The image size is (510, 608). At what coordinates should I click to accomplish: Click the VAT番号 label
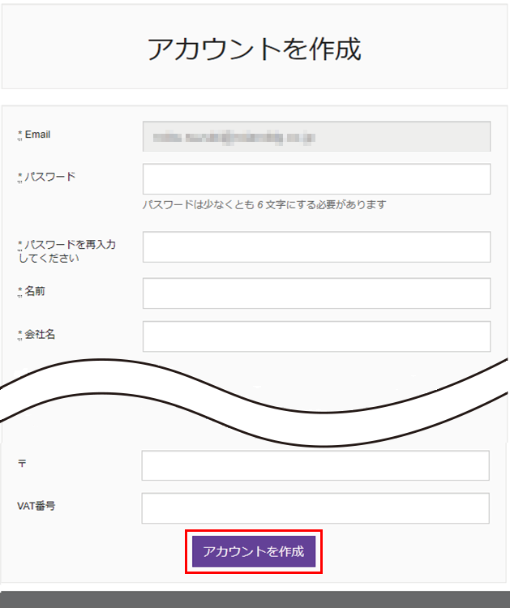tap(36, 506)
